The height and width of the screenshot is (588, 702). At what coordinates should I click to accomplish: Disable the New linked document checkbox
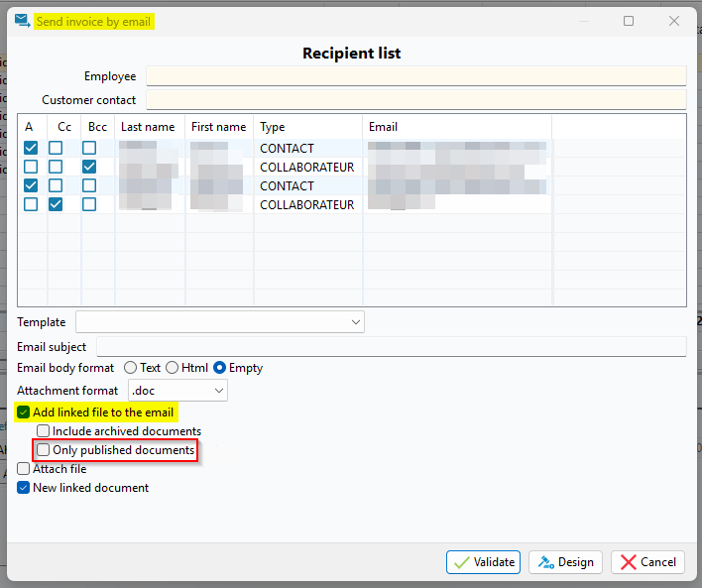tap(24, 488)
